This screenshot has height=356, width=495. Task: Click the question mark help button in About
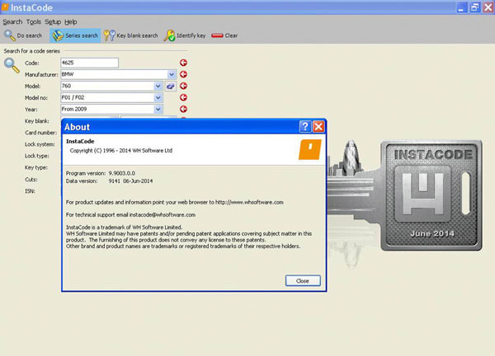tap(305, 127)
